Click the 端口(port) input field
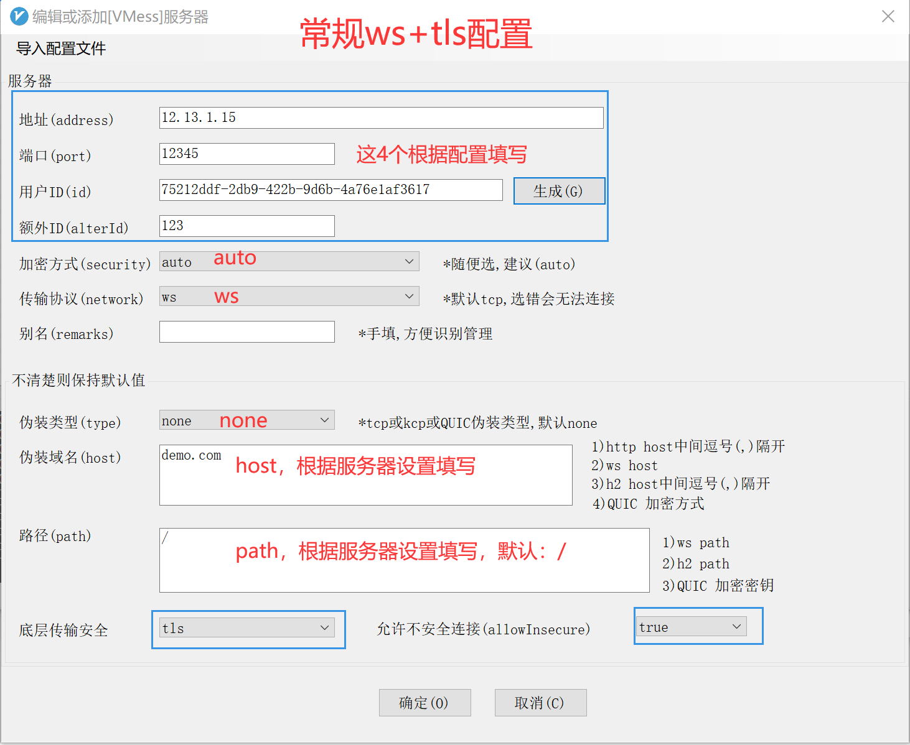Screen dimensions: 910x745 pos(247,154)
